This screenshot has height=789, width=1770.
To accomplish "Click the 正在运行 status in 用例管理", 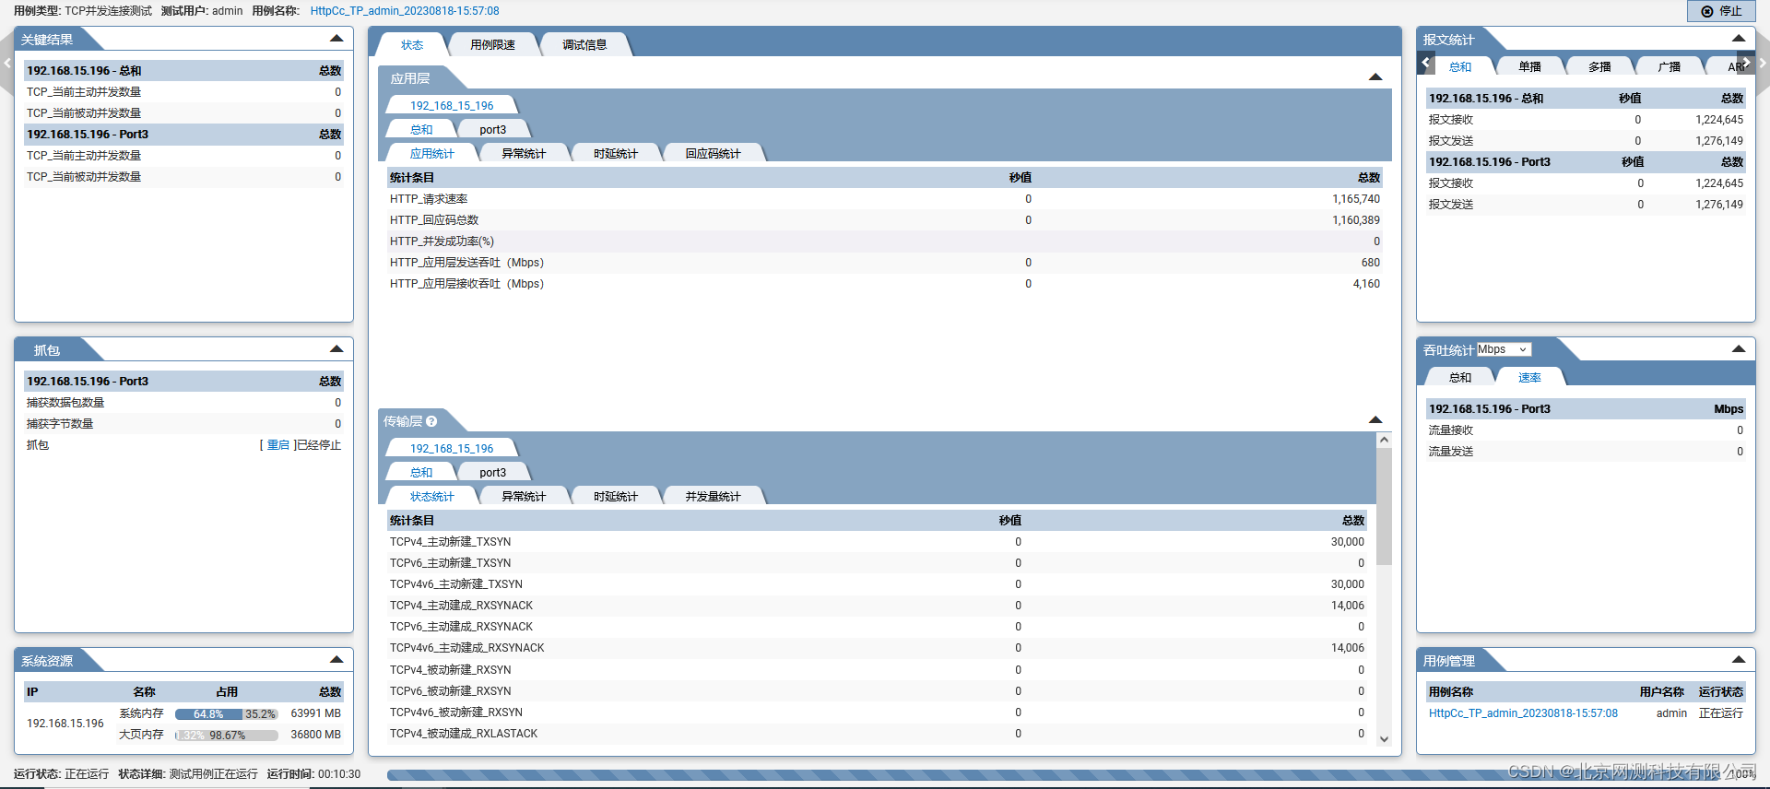I will point(1720,713).
